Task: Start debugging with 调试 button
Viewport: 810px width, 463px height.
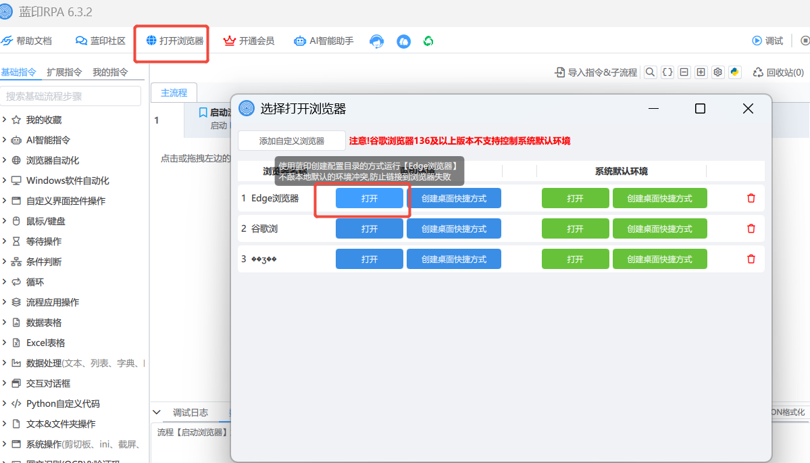Action: [767, 41]
